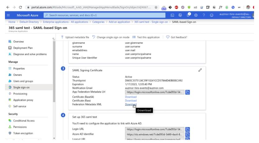Click the Token encryption shield icon

(10, 133)
